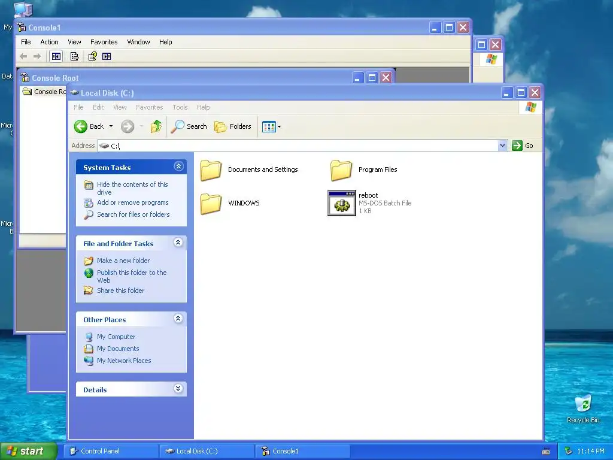Toggle the Folders pane
This screenshot has height=460, width=613.
[233, 126]
